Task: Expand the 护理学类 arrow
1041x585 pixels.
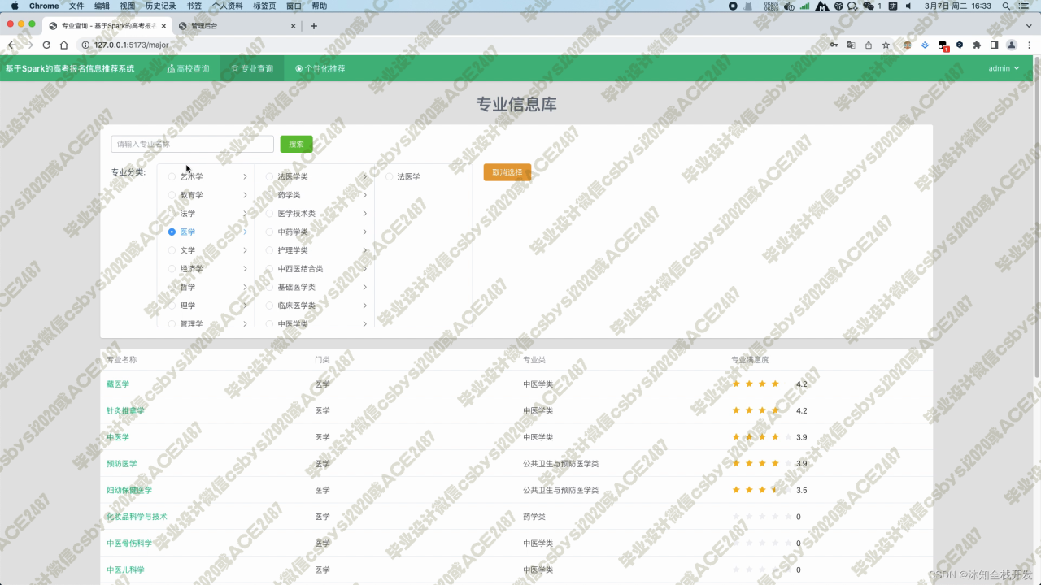Action: pos(364,250)
